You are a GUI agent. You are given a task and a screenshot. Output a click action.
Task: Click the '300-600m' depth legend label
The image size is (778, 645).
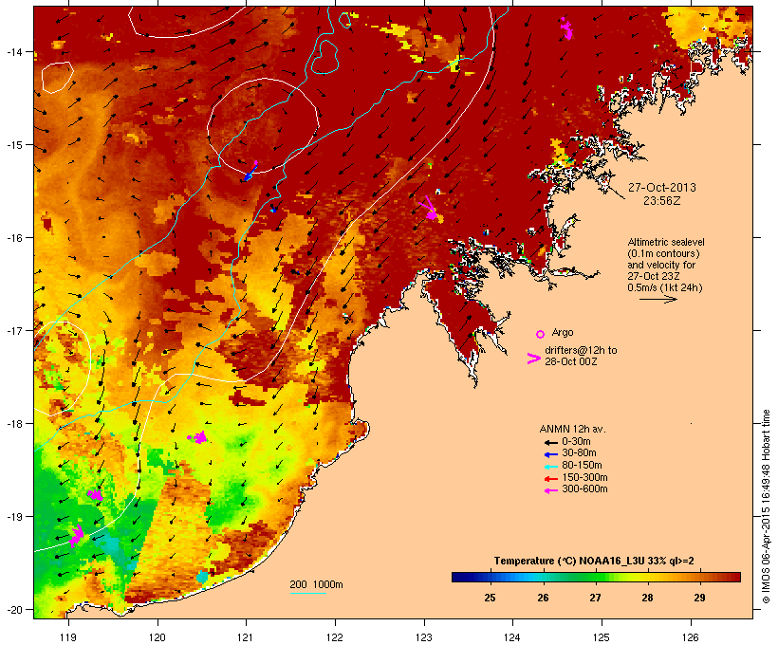coord(584,489)
